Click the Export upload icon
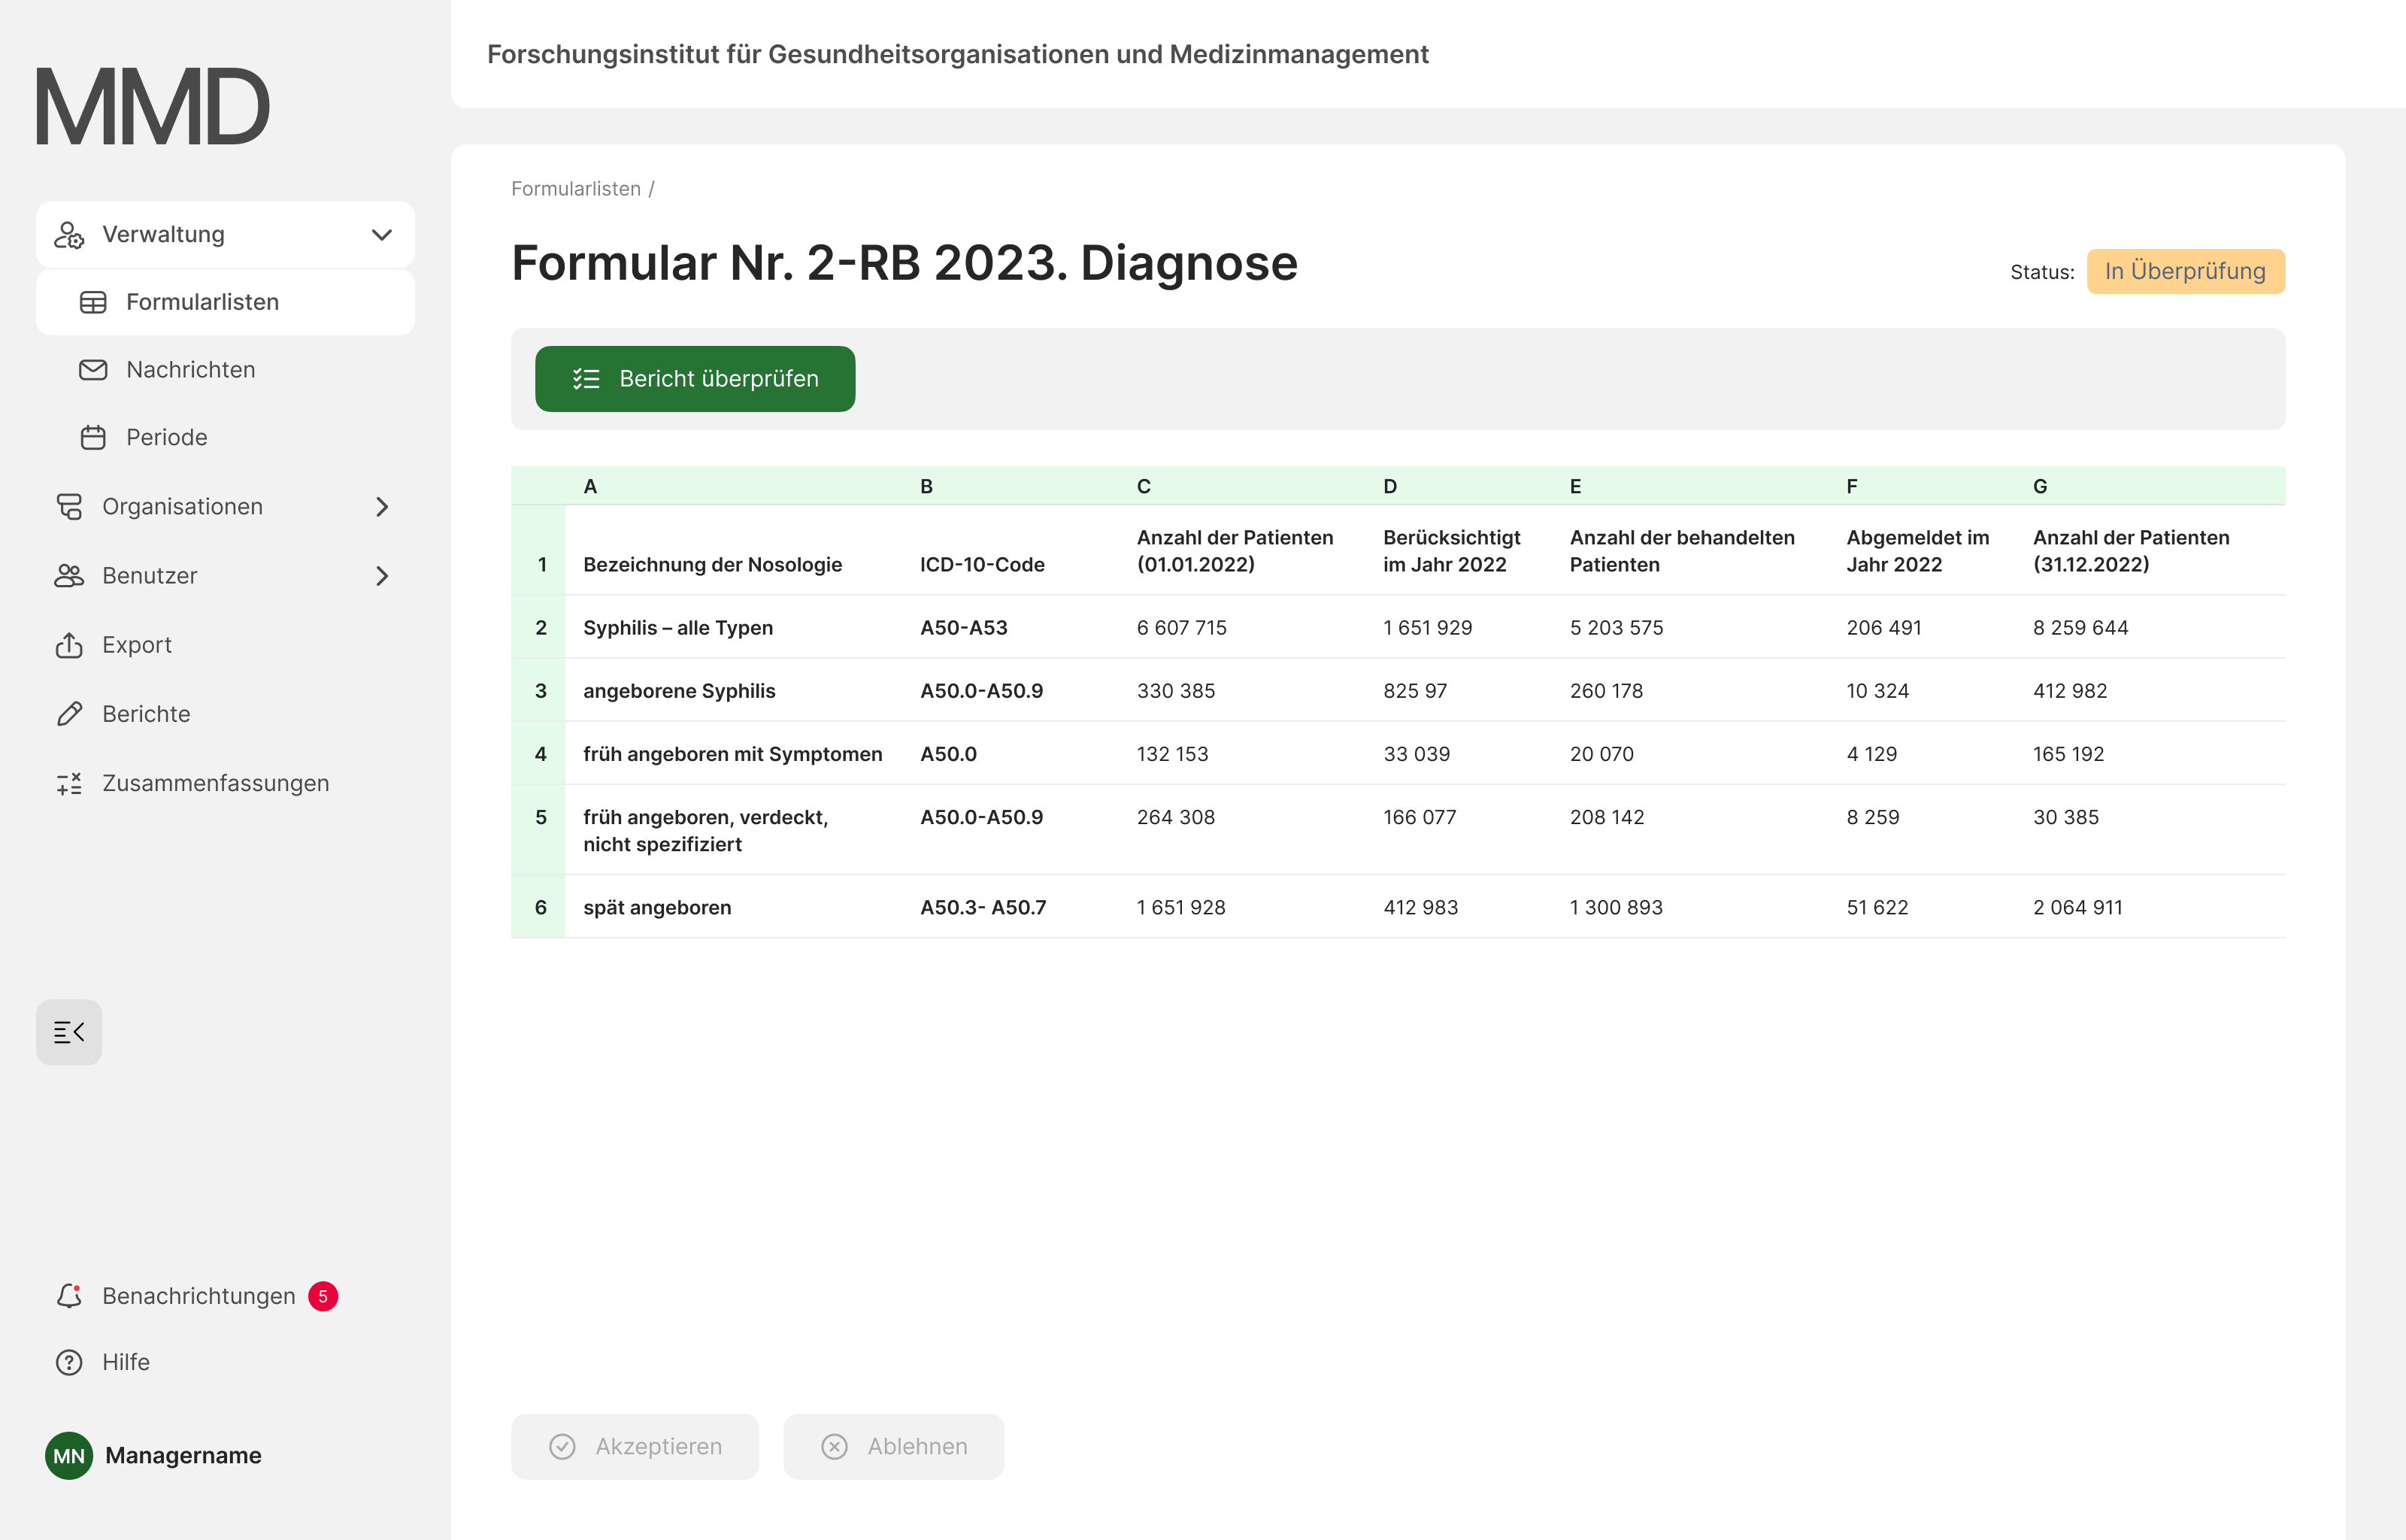 pyautogui.click(x=69, y=645)
